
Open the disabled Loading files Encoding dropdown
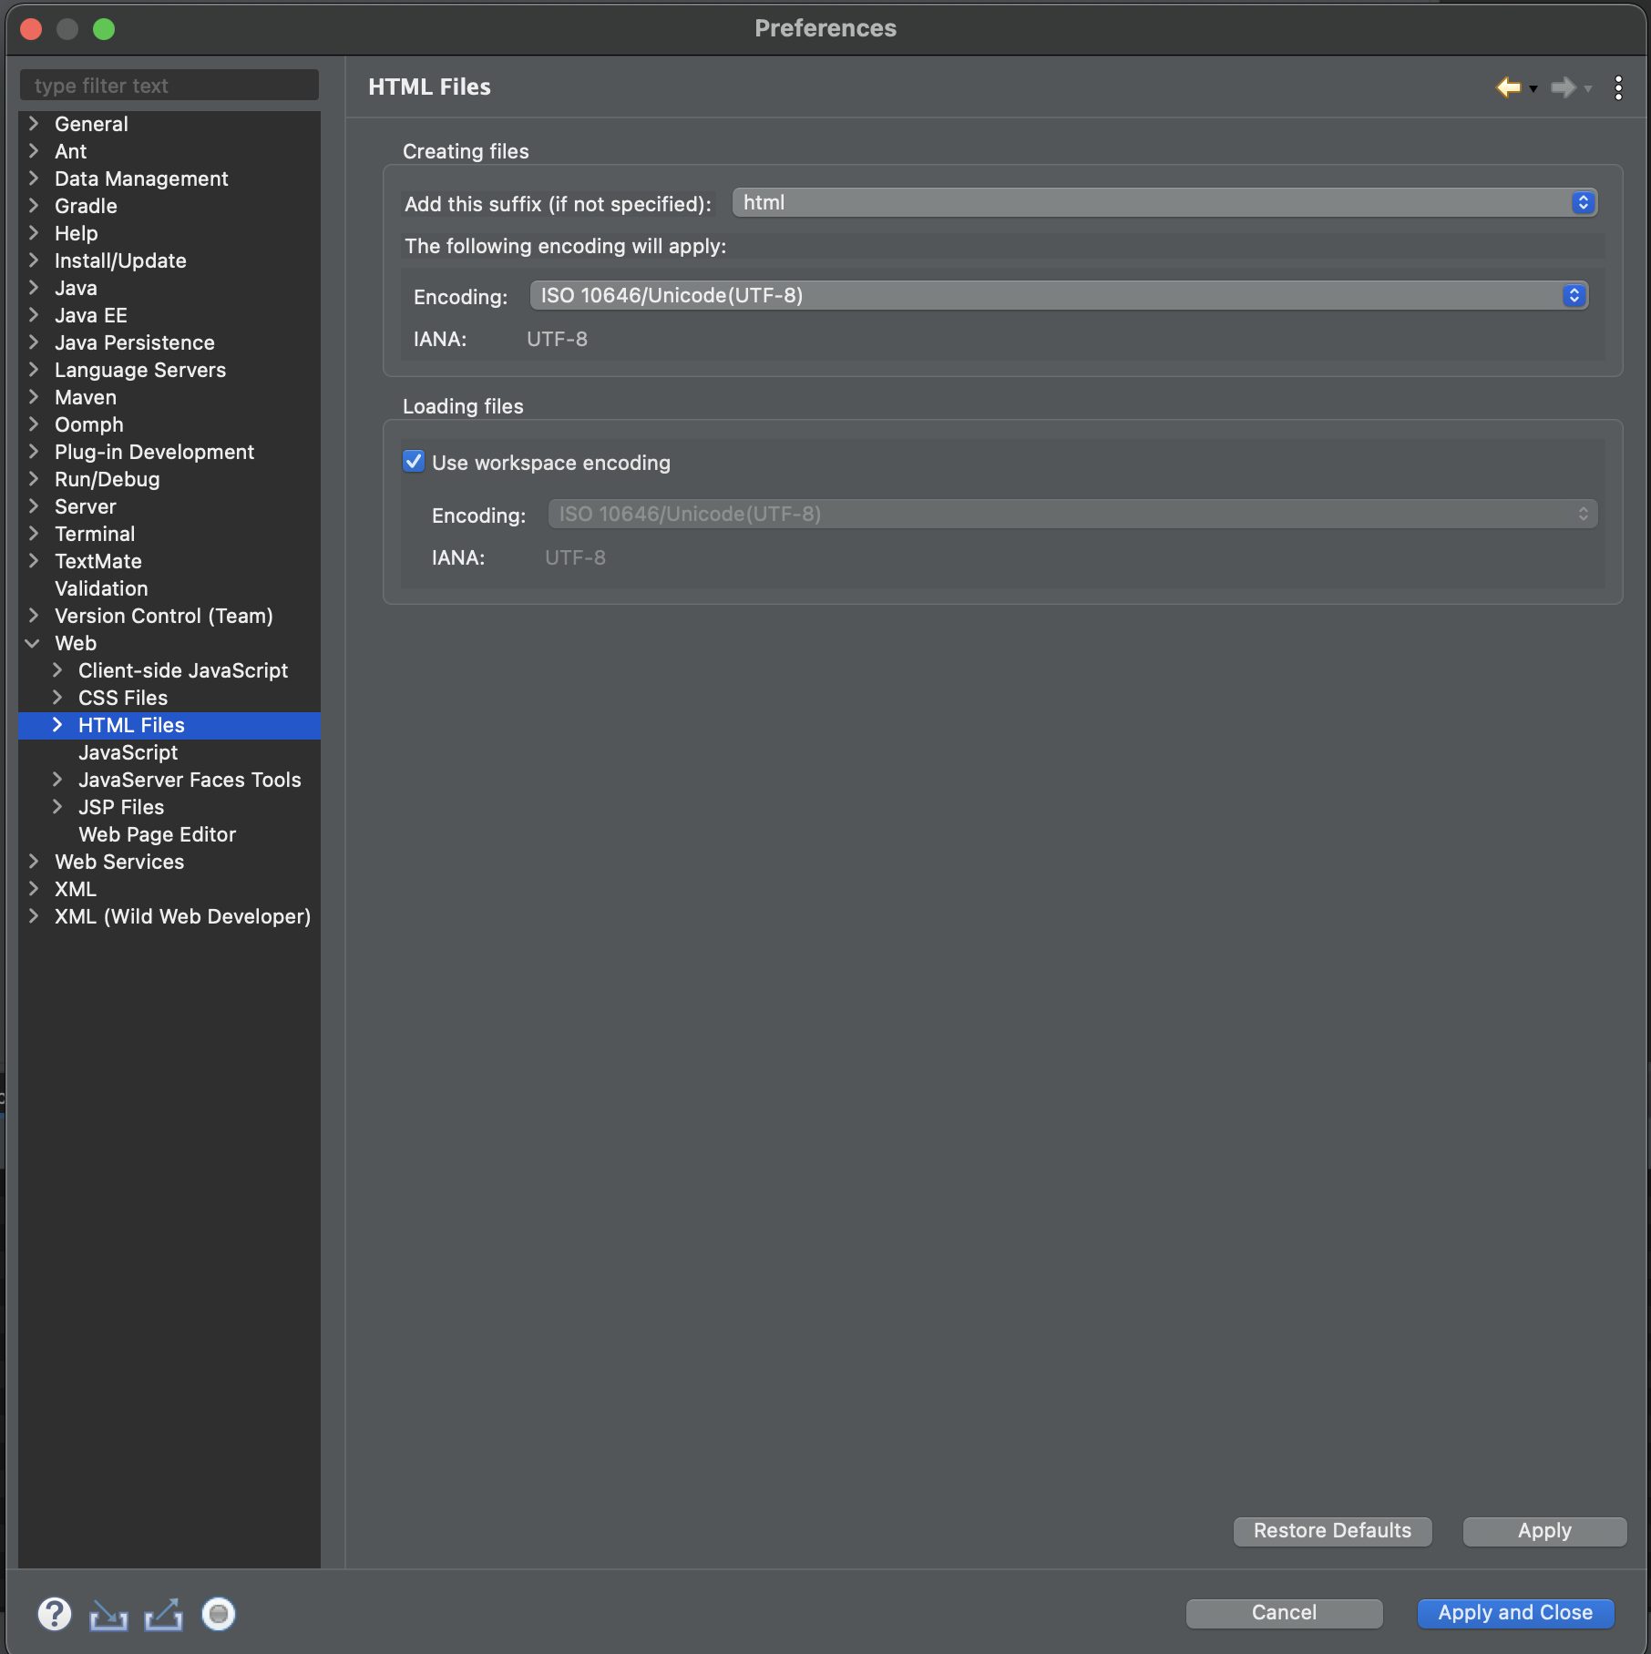(x=1072, y=514)
